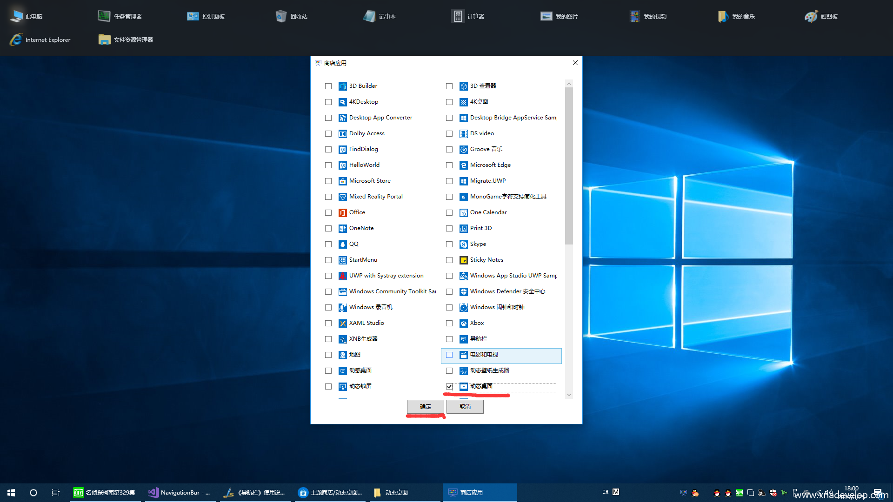Click the Microsoft Store bag icon
The height and width of the screenshot is (502, 893).
coord(342,181)
